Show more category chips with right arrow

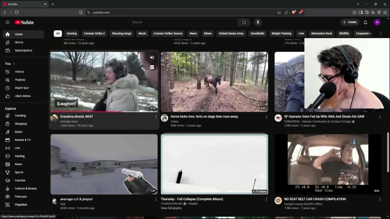(381, 33)
